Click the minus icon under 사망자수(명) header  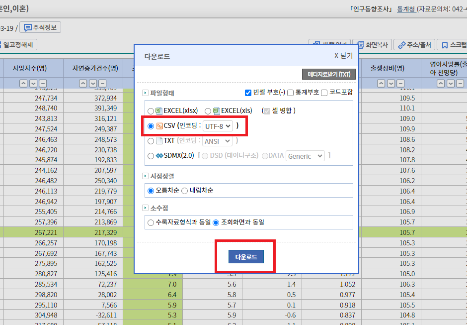pos(43,84)
